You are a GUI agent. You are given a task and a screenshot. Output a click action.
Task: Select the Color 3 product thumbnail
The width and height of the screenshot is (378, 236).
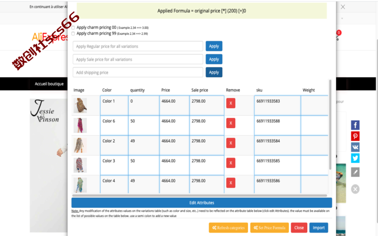point(80,165)
